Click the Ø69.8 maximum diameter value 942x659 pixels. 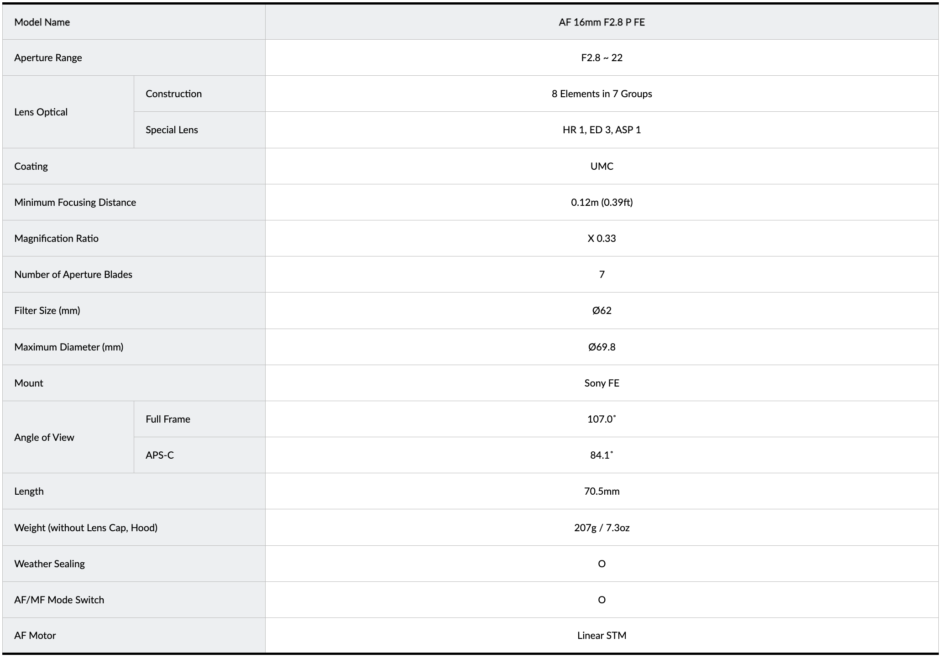602,347
